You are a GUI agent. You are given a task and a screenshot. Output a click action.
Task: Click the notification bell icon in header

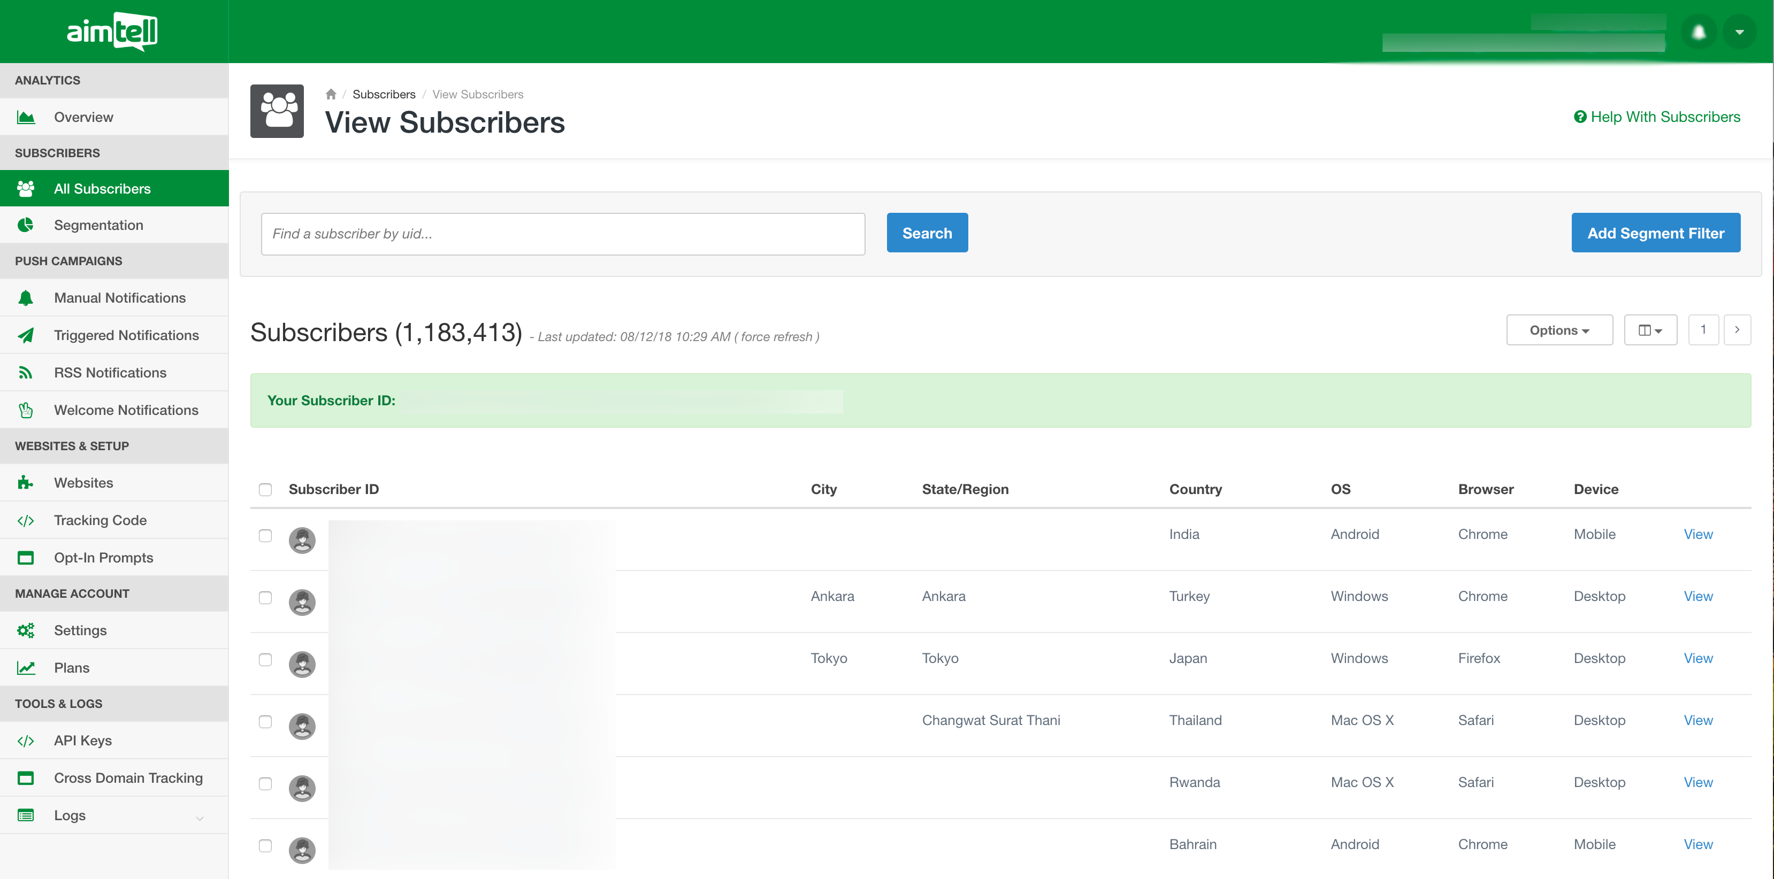[1698, 33]
